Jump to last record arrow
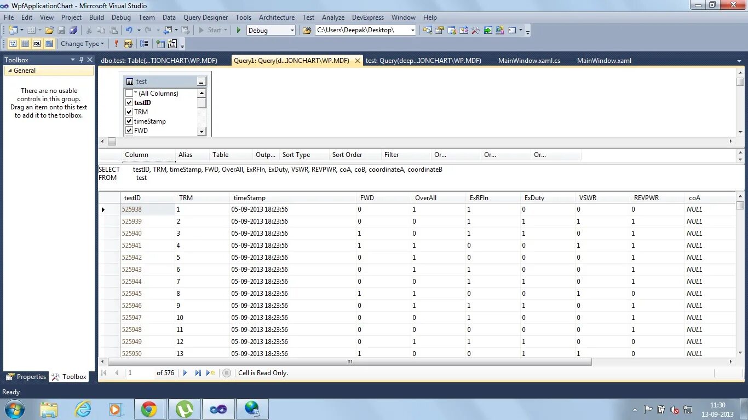 click(198, 373)
